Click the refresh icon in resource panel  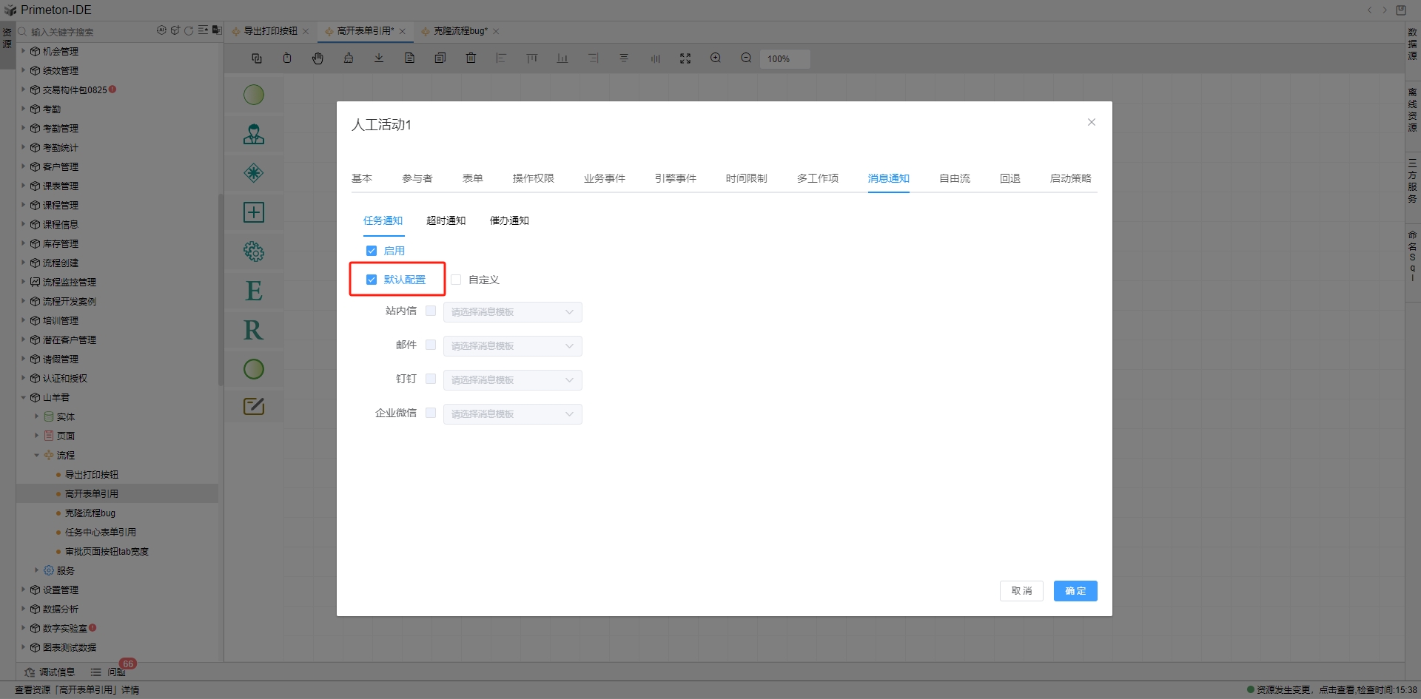[189, 31]
